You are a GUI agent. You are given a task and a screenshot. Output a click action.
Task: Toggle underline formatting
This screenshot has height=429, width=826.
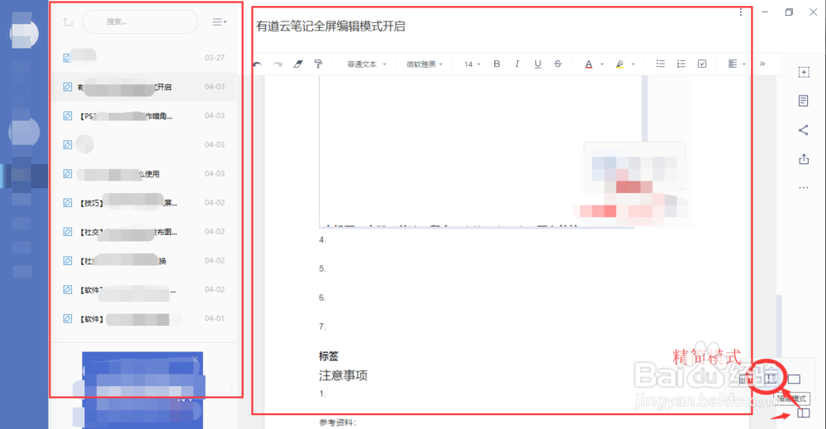(538, 64)
